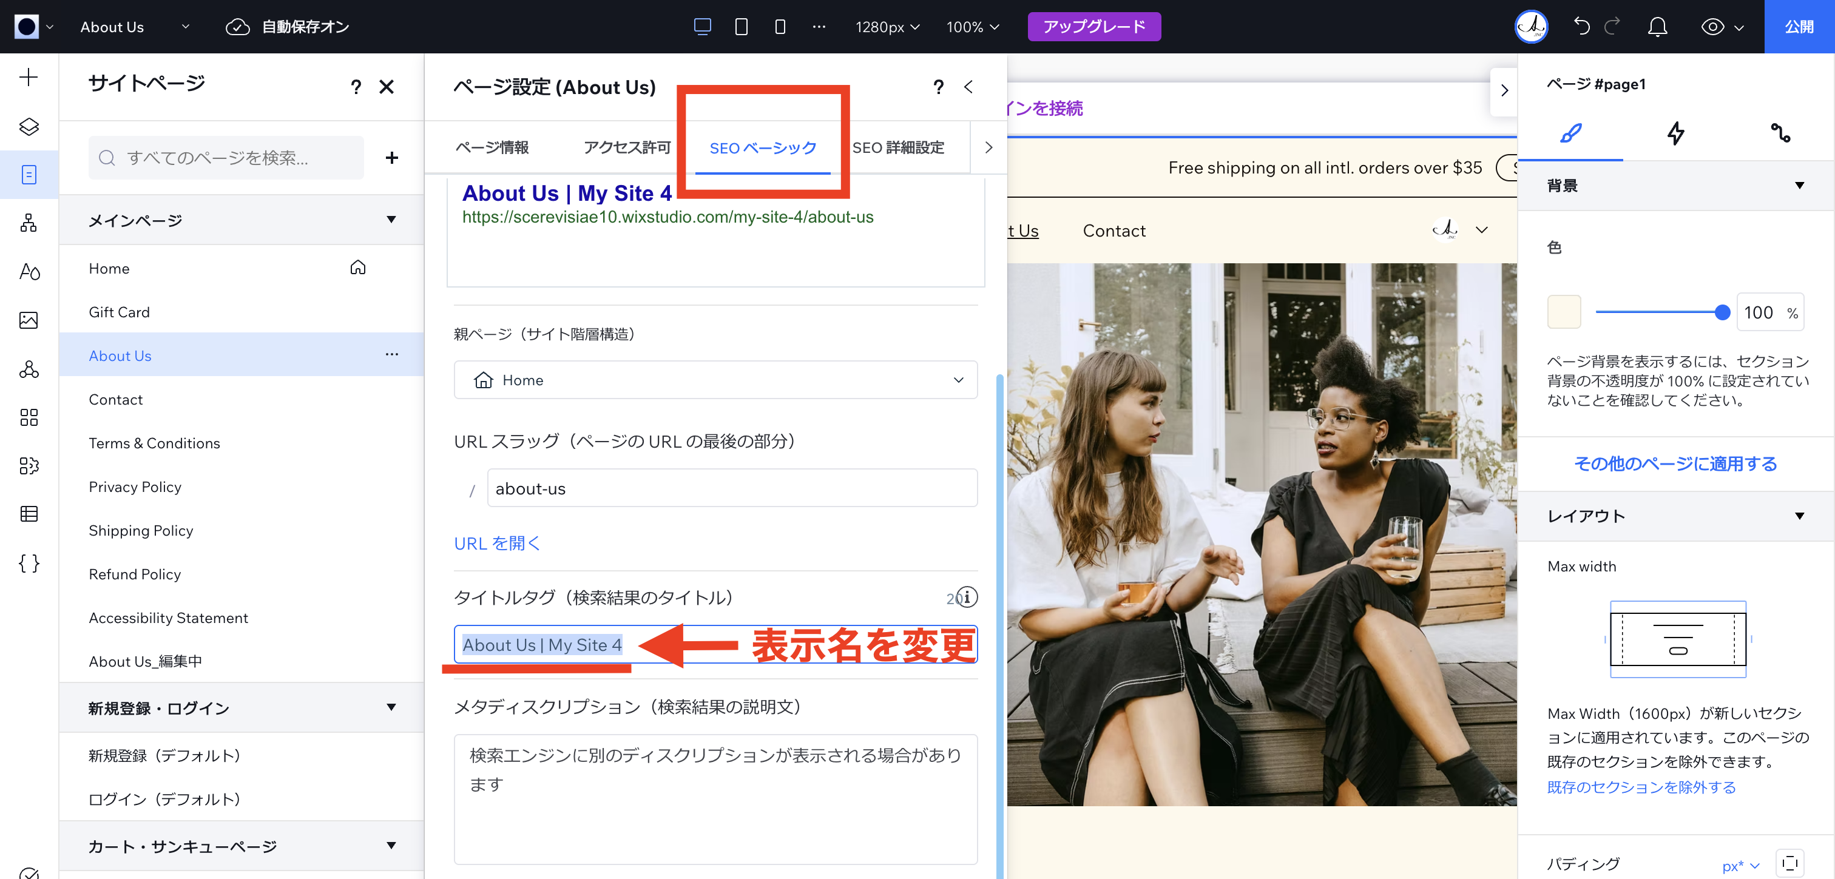Switch to the ページ情報 tab
Image resolution: width=1835 pixels, height=879 pixels.
(x=492, y=147)
